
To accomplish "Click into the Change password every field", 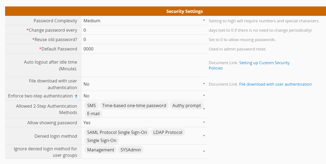I will (144, 30).
